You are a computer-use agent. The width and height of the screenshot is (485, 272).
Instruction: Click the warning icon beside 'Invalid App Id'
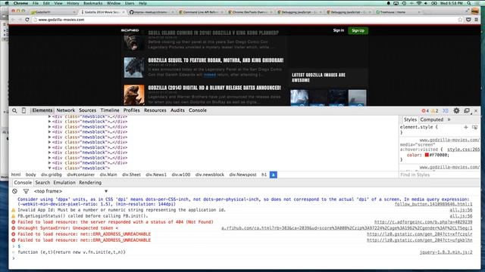click(14, 210)
